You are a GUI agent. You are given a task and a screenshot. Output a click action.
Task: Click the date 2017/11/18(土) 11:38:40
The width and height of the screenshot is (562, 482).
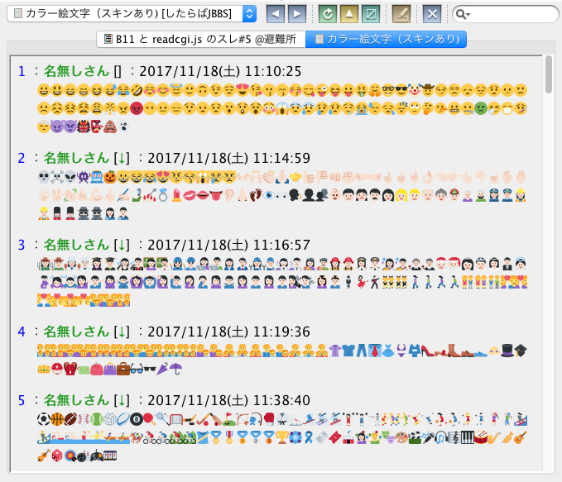228,400
